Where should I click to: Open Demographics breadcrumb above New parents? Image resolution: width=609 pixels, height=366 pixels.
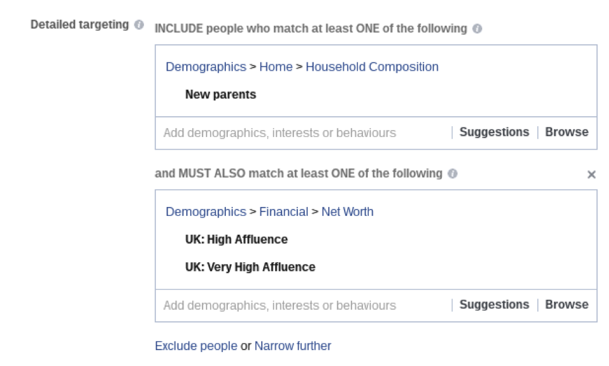coord(206,67)
